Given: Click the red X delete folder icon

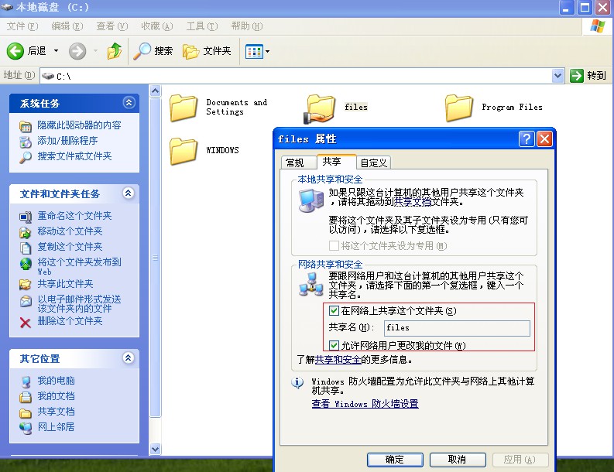Looking at the screenshot, I should (26, 323).
